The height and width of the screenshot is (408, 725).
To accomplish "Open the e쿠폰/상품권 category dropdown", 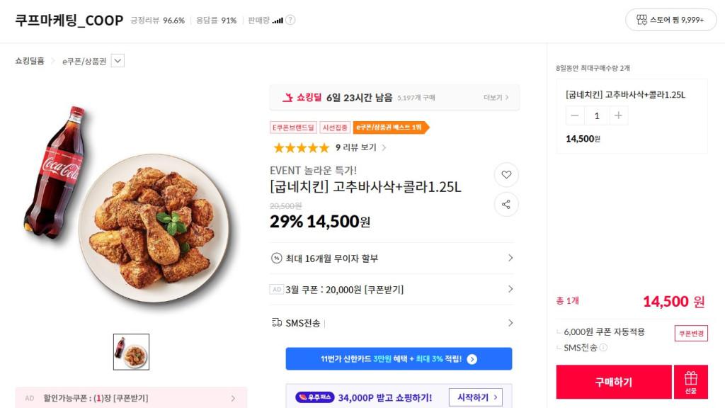I will click(118, 61).
